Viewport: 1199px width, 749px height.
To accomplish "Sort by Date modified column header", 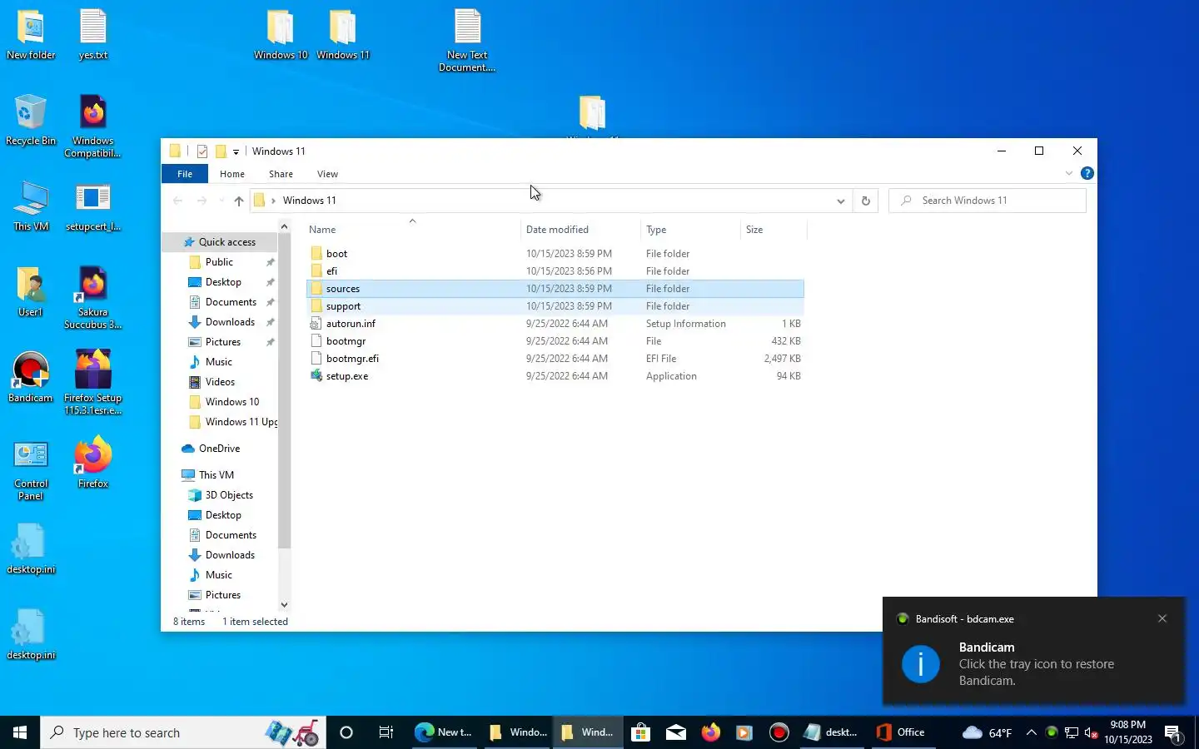I will tap(580, 230).
